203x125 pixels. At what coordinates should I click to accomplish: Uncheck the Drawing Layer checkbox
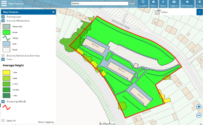click(x=3, y=17)
